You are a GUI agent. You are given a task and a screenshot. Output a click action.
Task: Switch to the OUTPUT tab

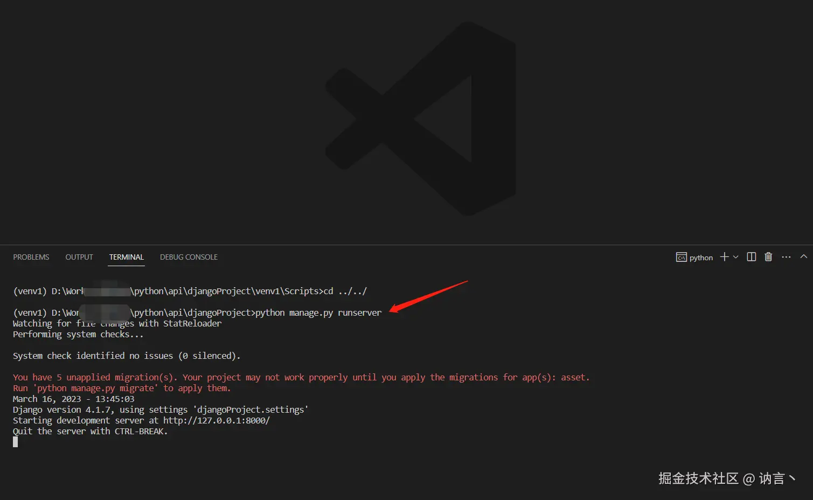[79, 257]
